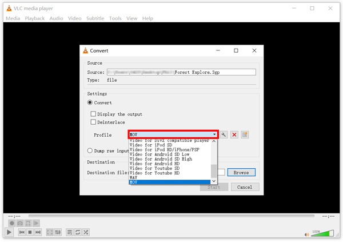Choose Video for iPod SD profile
This screenshot has height=242, width=343.
[170, 145]
